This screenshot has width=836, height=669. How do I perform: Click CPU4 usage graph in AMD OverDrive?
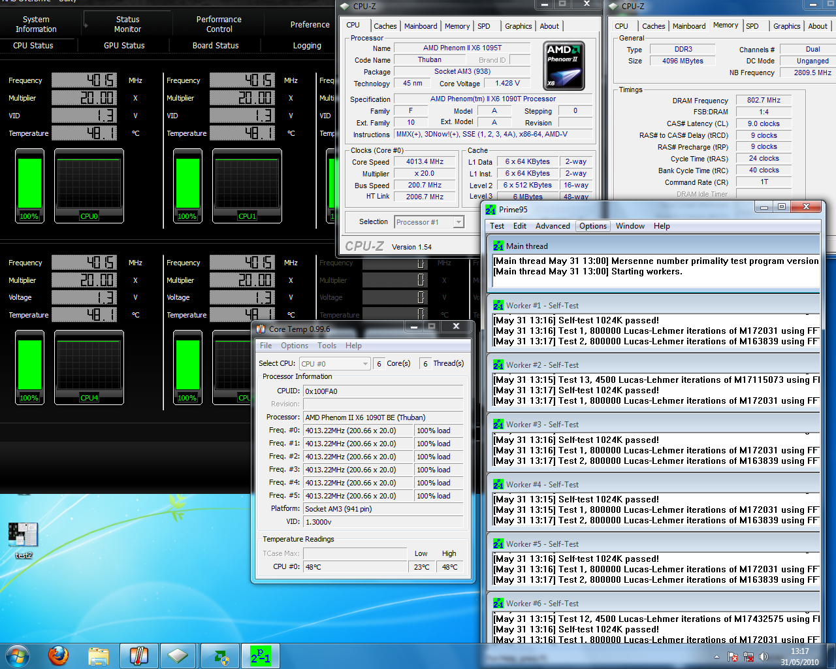[x=89, y=368]
